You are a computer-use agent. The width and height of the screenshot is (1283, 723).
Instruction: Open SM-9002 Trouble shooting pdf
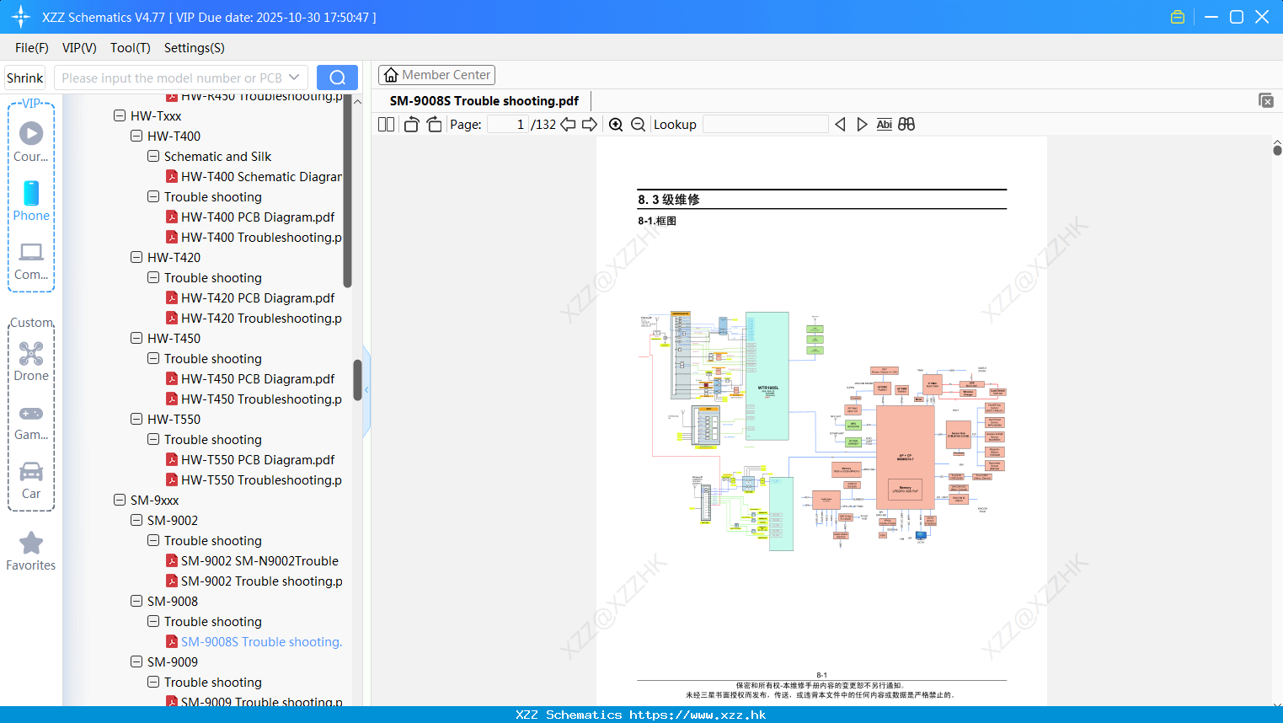pyautogui.click(x=262, y=581)
